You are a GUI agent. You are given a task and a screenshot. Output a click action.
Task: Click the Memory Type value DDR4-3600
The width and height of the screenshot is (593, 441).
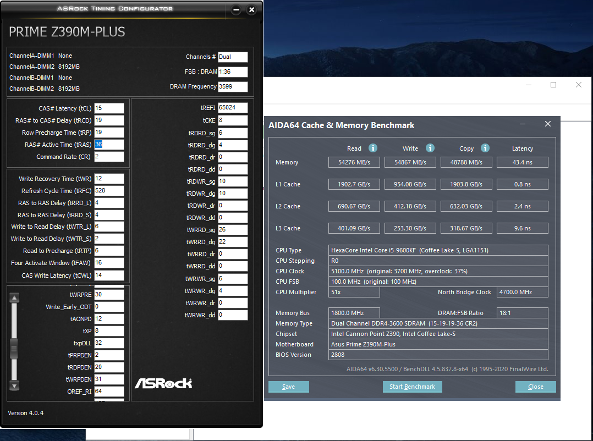coord(438,323)
